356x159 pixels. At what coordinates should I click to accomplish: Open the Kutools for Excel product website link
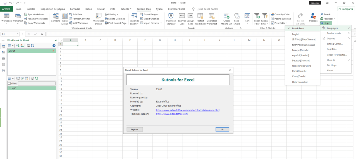click(x=188, y=110)
